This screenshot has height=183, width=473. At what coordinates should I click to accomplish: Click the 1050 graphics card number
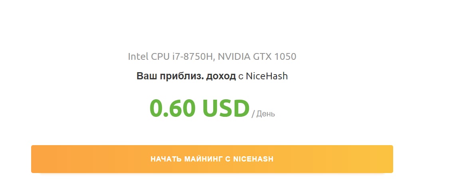point(285,57)
